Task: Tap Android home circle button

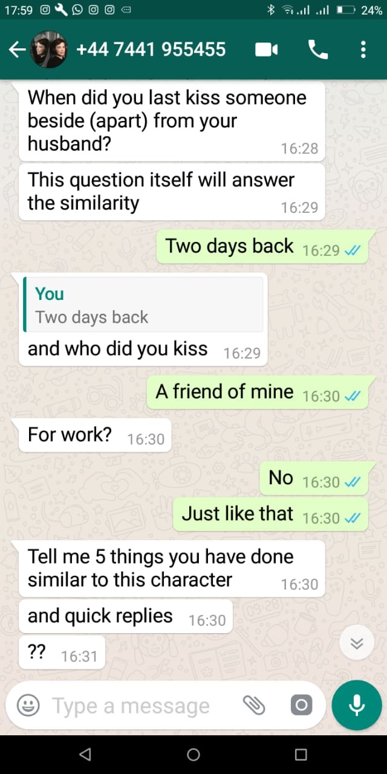Action: [193, 754]
